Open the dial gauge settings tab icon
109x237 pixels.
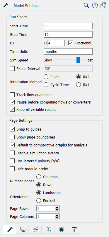(x=62, y=229)
